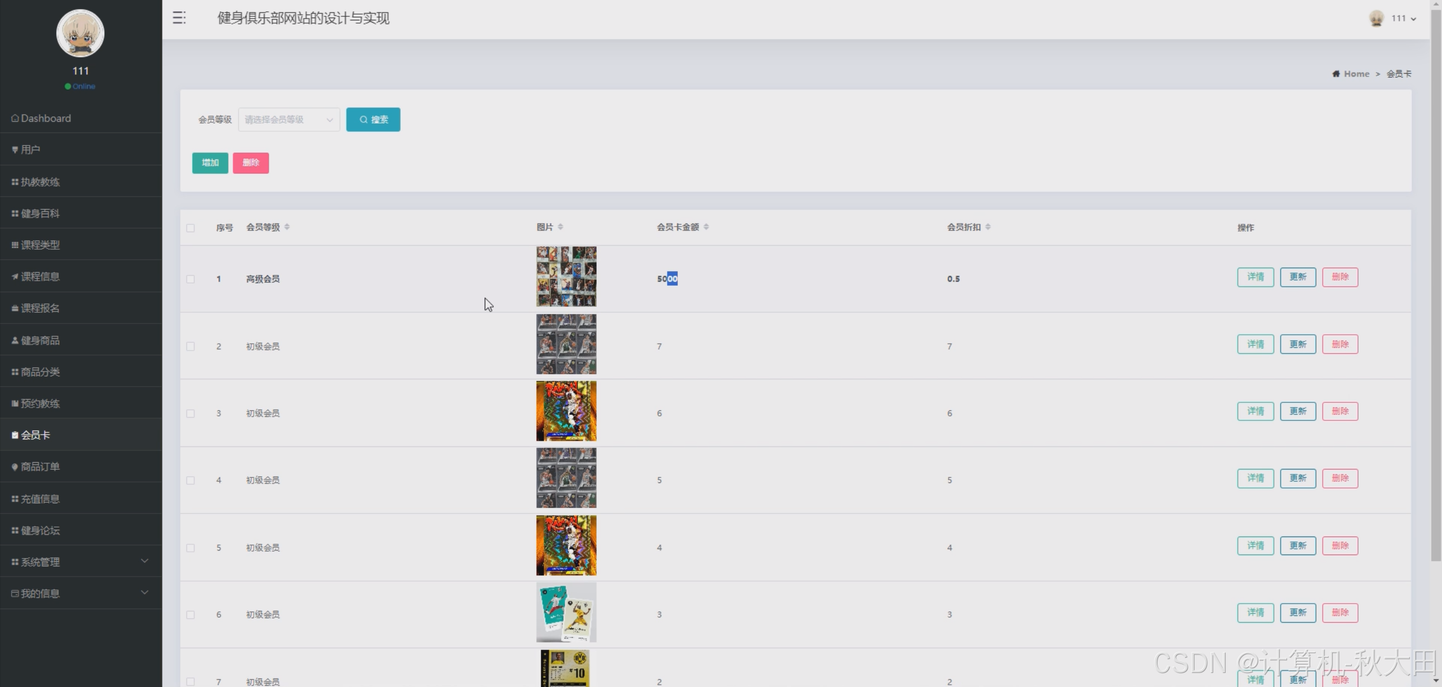Click the Home breadcrumb icon

click(1336, 74)
